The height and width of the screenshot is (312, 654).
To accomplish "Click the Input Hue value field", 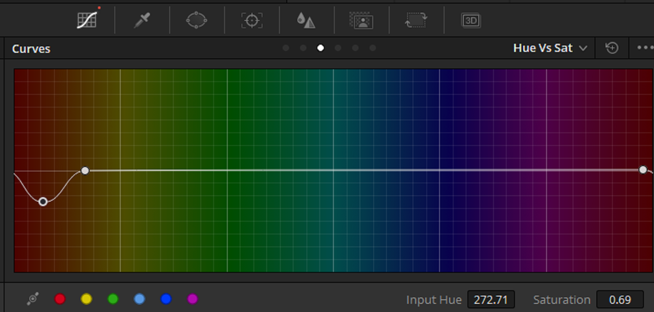I will click(491, 300).
